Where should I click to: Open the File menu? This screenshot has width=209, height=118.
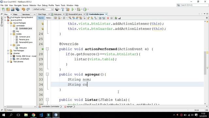tap(2, 5)
